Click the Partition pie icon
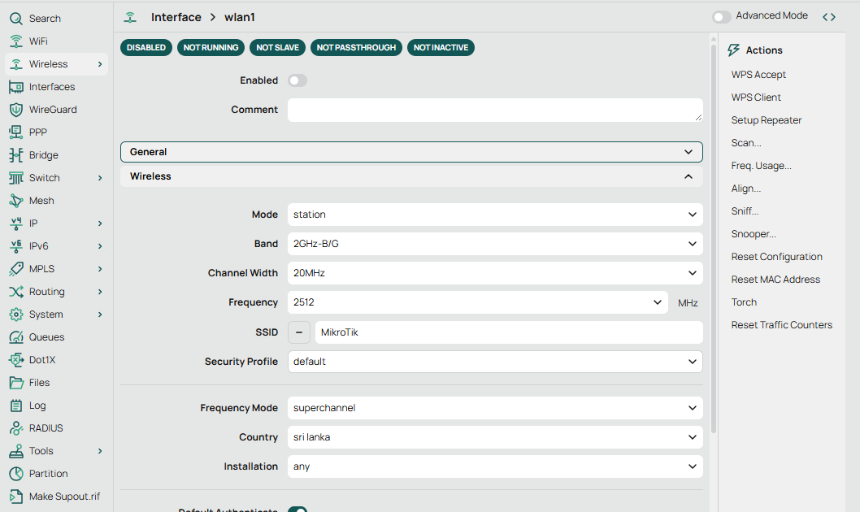 pos(15,474)
